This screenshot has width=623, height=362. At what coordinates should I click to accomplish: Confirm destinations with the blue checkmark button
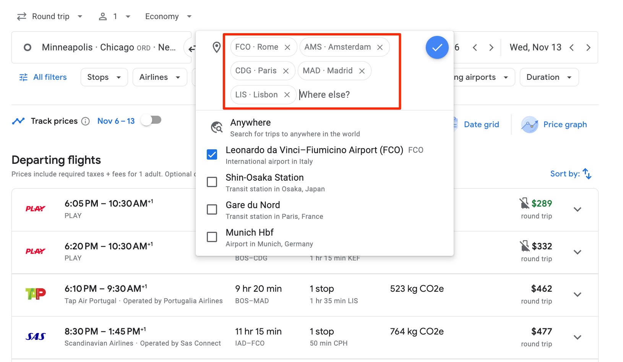pos(437,47)
